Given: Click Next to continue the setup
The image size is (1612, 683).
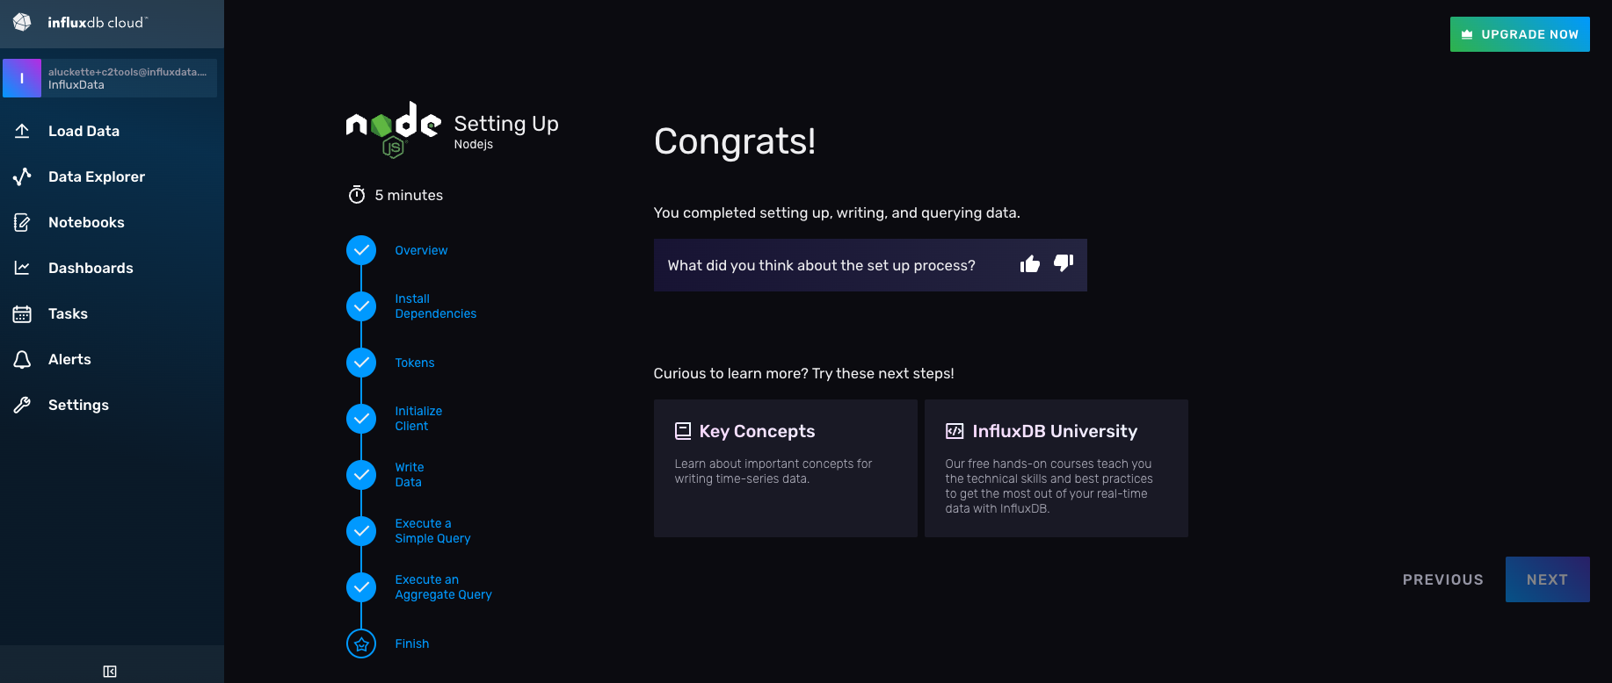Looking at the screenshot, I should 1547,579.
